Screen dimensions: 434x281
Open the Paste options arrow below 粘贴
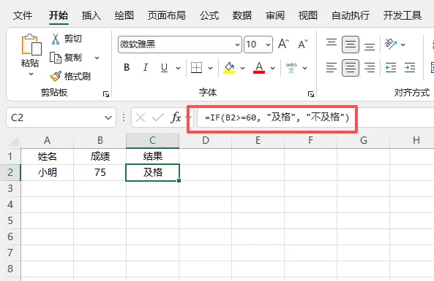31,74
